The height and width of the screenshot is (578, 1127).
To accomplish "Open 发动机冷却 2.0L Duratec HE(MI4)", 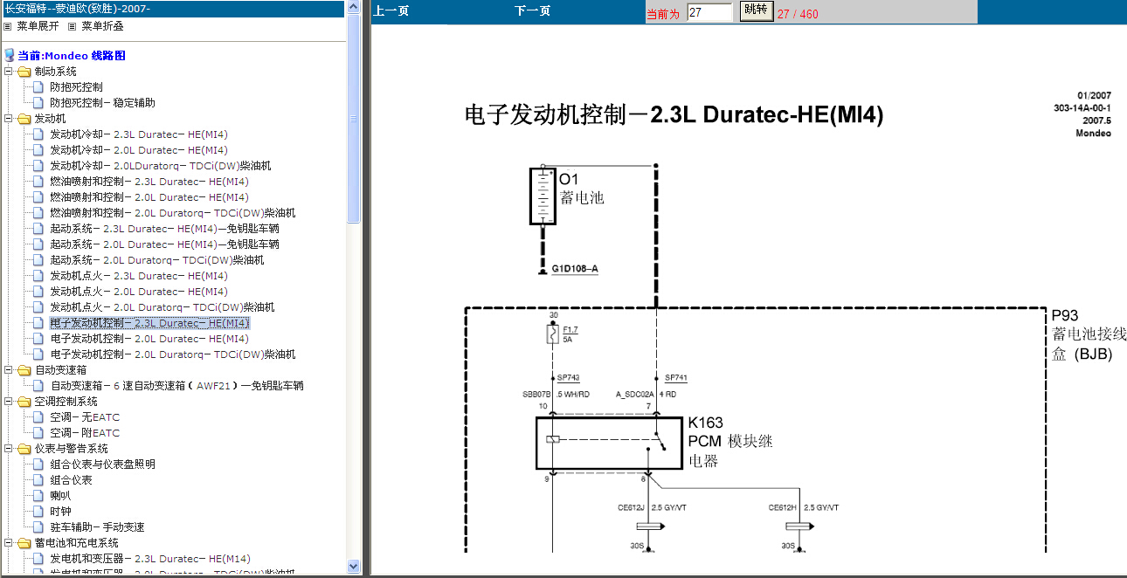I will 139,150.
